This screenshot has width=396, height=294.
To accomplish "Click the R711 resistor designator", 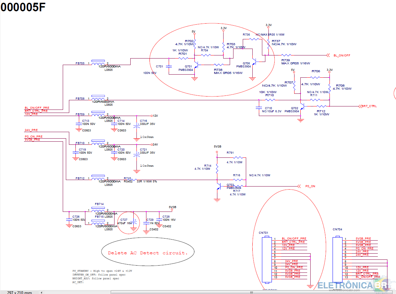I will (314, 95).
